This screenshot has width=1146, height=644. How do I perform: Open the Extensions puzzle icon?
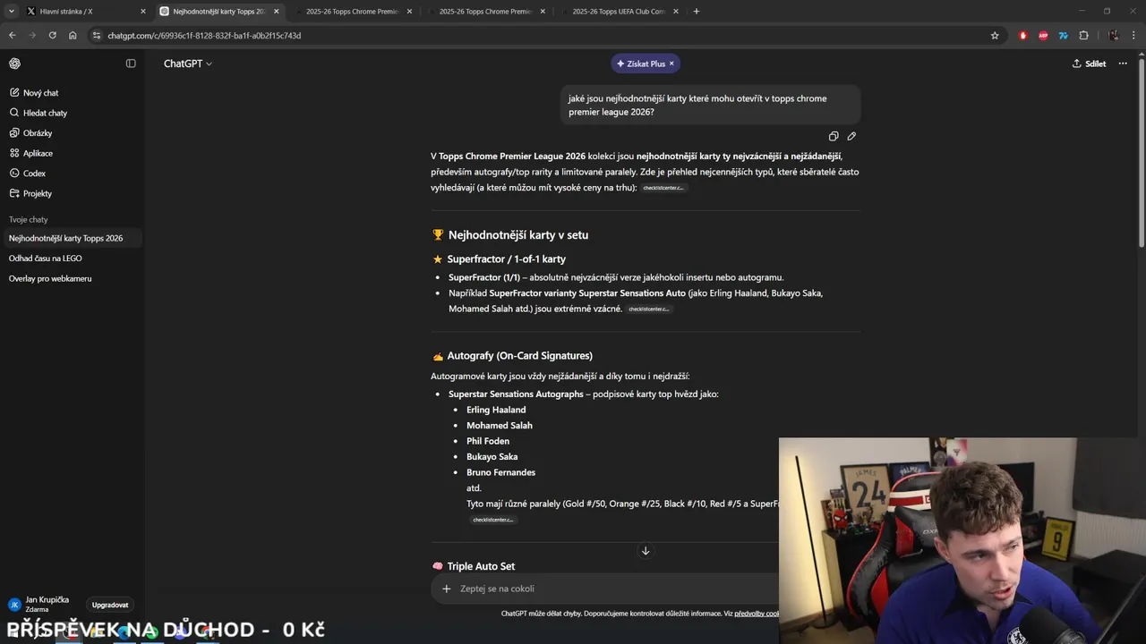point(1083,36)
